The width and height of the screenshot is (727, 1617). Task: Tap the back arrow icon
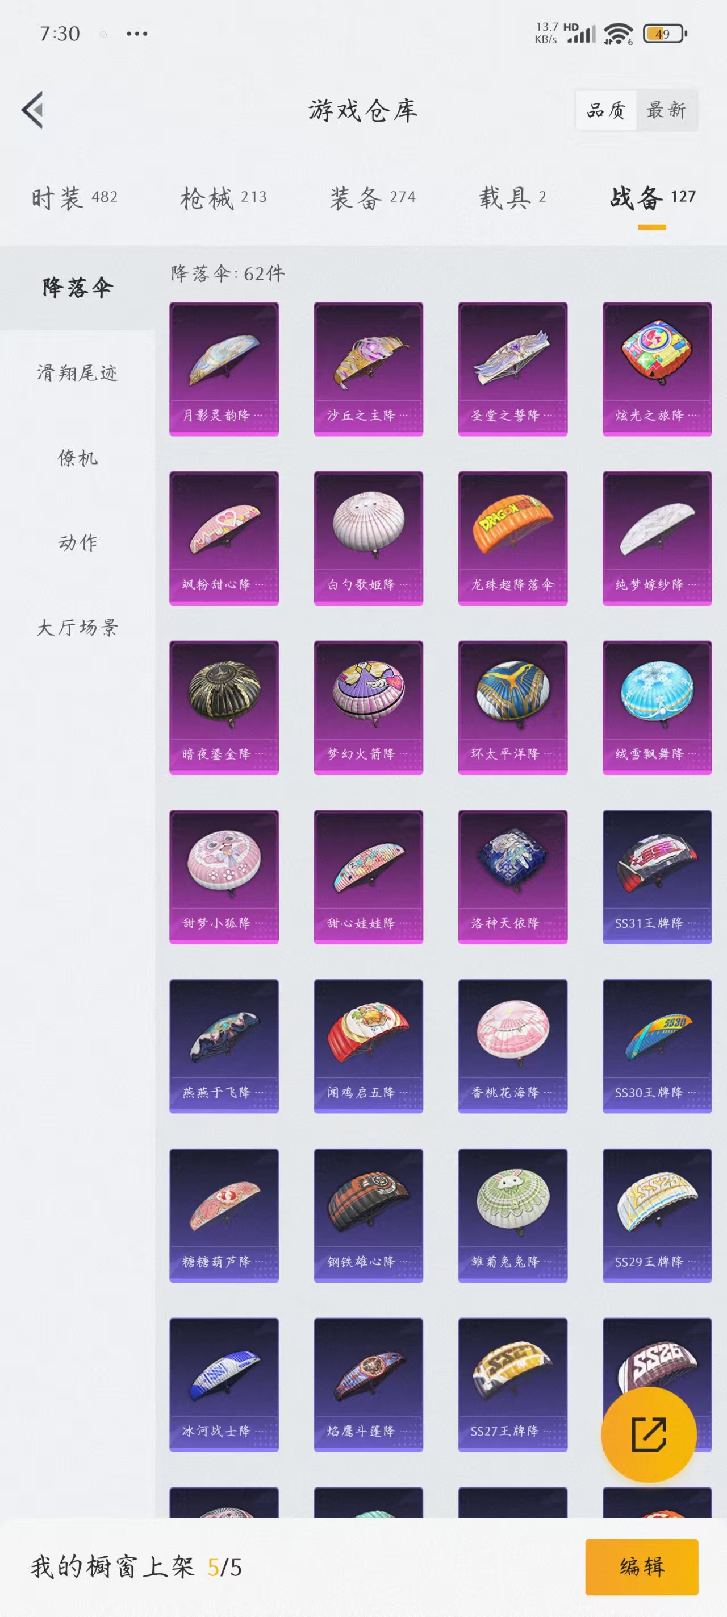pyautogui.click(x=32, y=110)
